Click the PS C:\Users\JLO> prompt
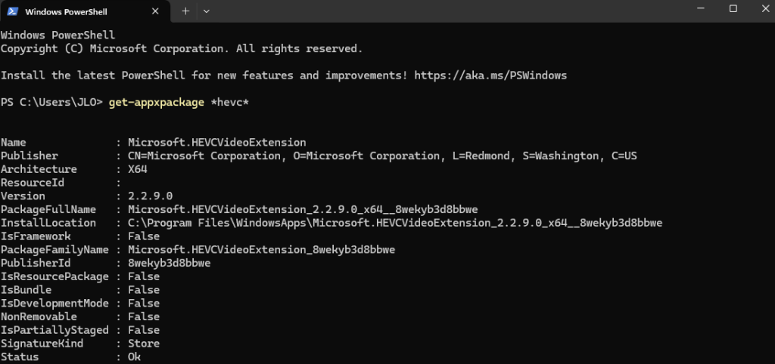Image resolution: width=775 pixels, height=364 pixels. [51, 103]
